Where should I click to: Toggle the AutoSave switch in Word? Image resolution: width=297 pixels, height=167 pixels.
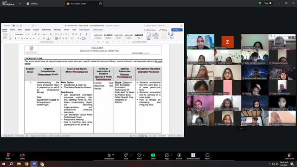(13, 26)
